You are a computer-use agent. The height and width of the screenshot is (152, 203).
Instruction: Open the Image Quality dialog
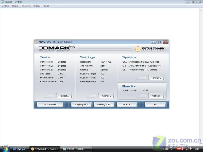[x=82, y=104]
